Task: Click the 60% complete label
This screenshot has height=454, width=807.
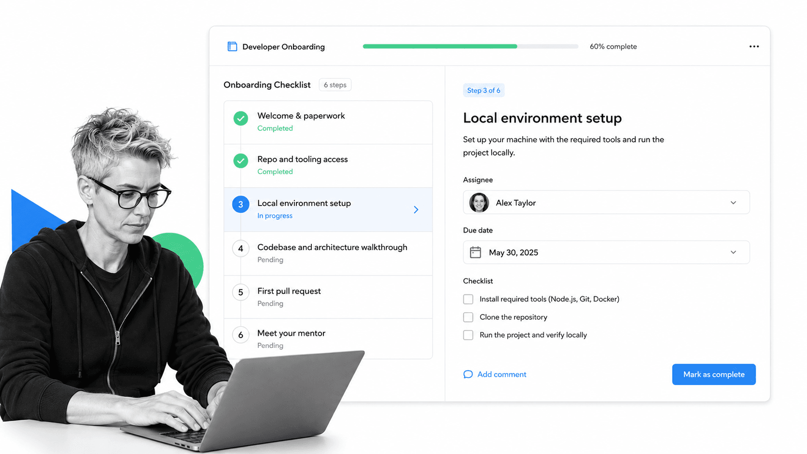Action: click(x=613, y=46)
